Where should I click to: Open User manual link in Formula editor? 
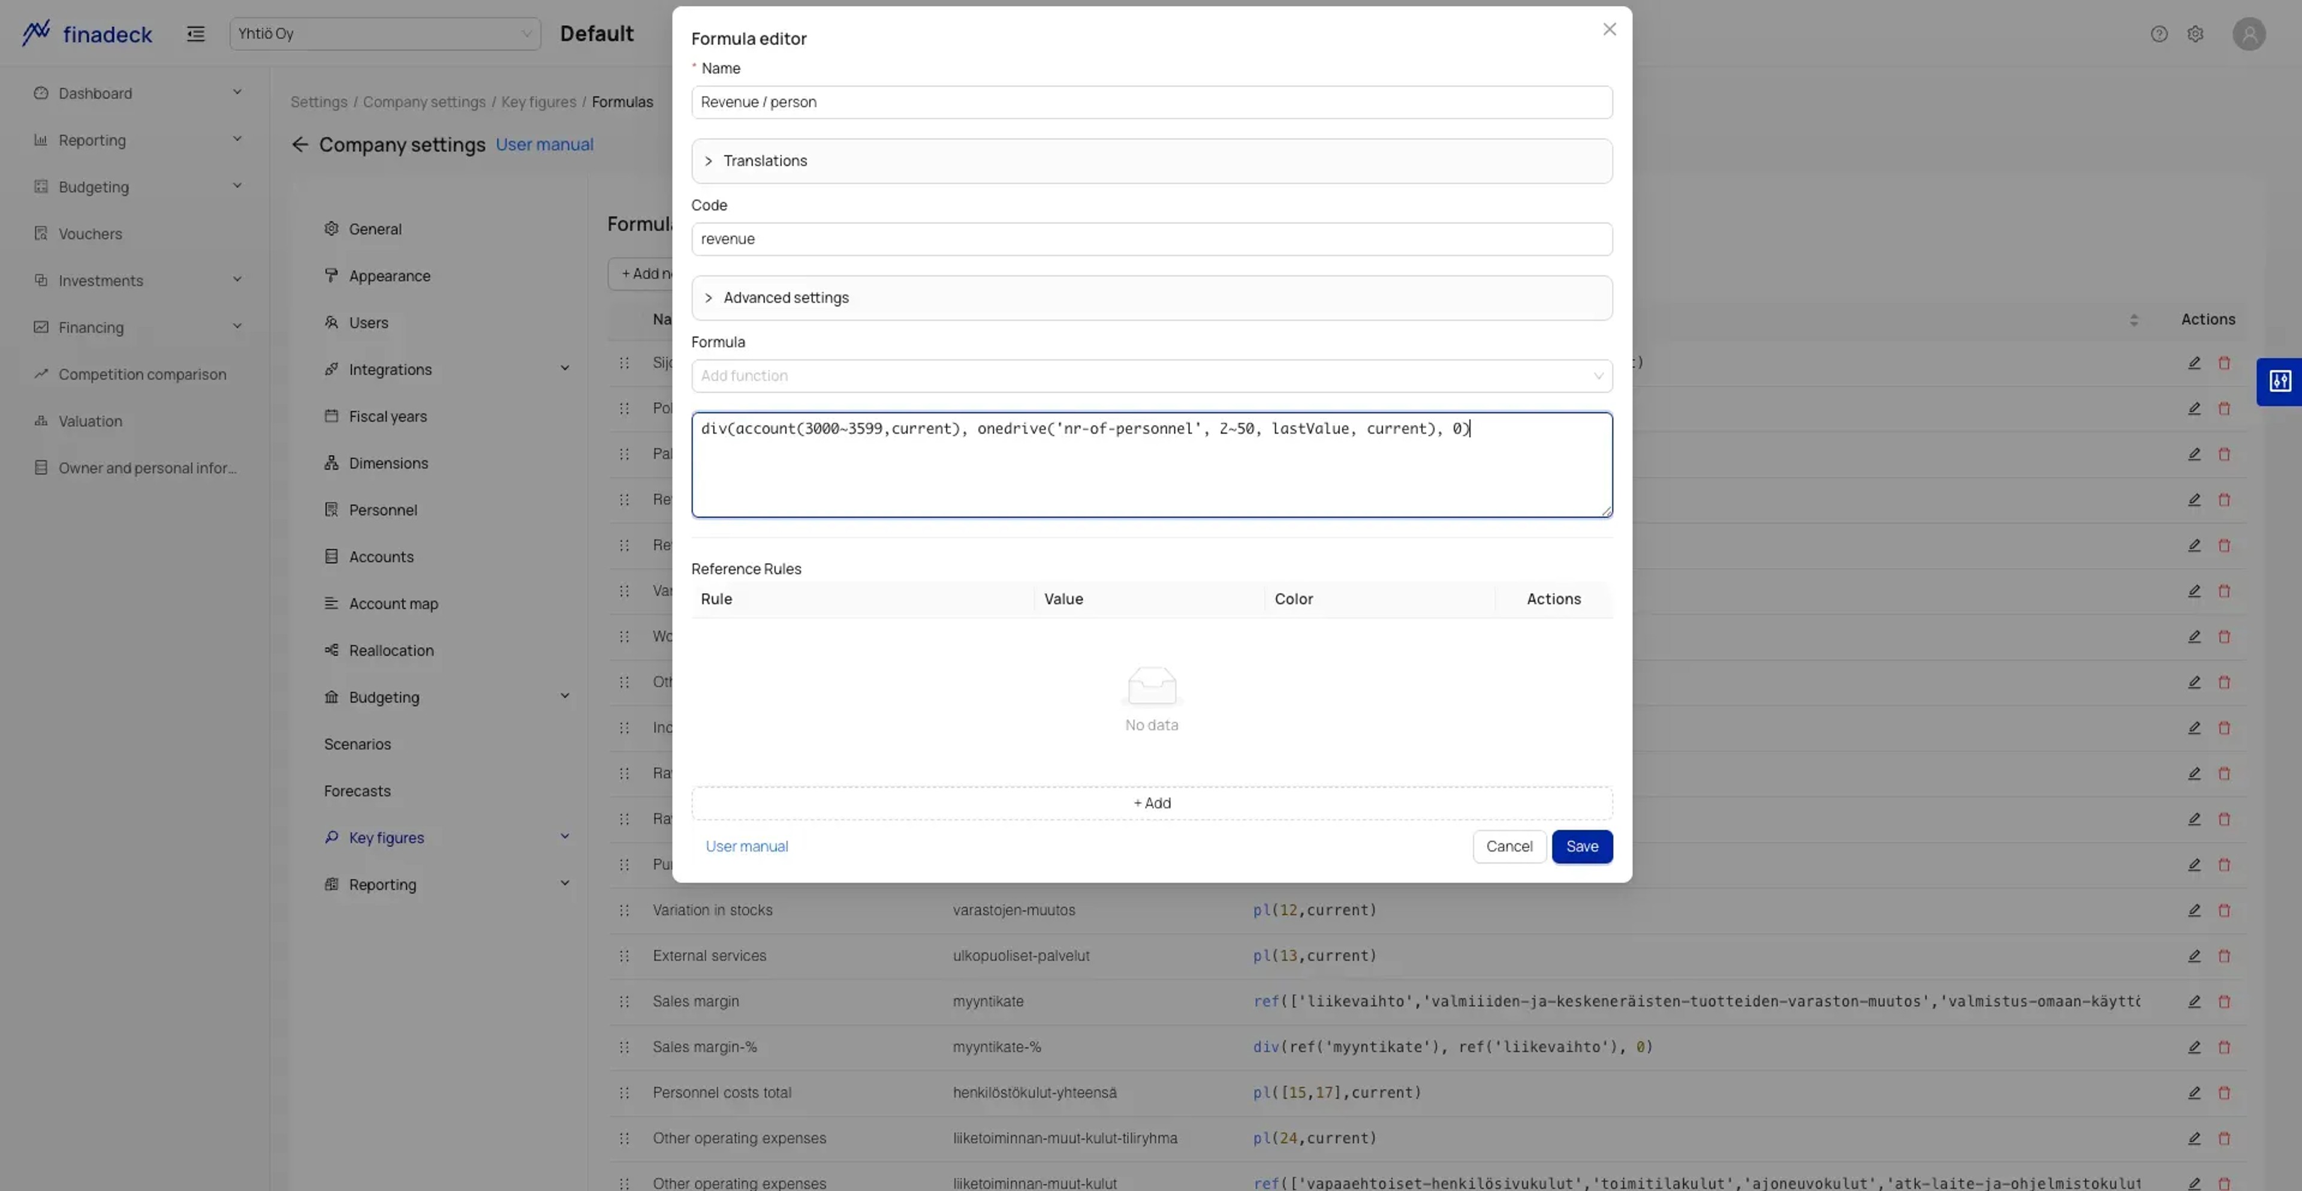(x=746, y=847)
